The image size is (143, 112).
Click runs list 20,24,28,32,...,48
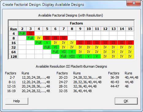pos(36,91)
